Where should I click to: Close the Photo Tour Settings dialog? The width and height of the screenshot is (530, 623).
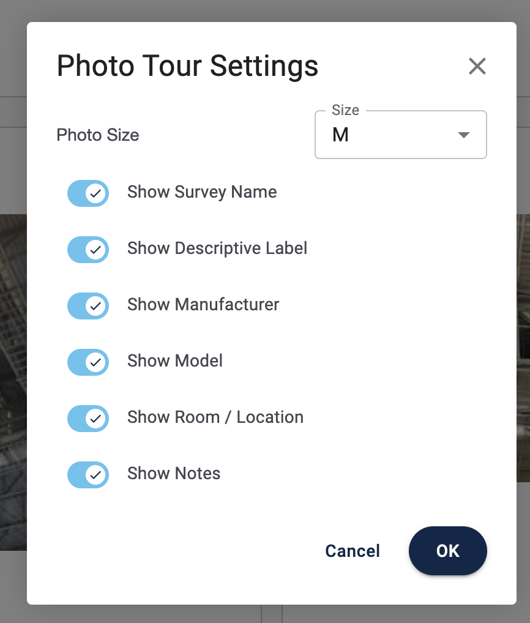[x=477, y=66]
